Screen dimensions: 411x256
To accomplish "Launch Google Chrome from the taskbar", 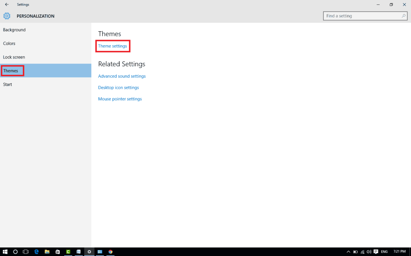I will 110,252.
